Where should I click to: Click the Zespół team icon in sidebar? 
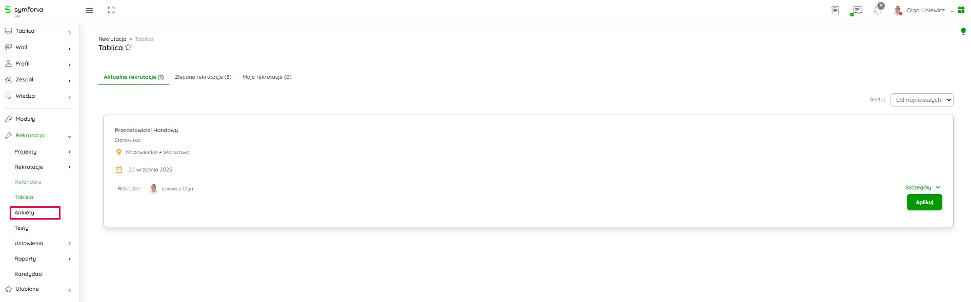(x=8, y=80)
